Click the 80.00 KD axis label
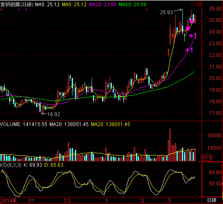Viewport: 223px width, 204px height. coord(215,172)
